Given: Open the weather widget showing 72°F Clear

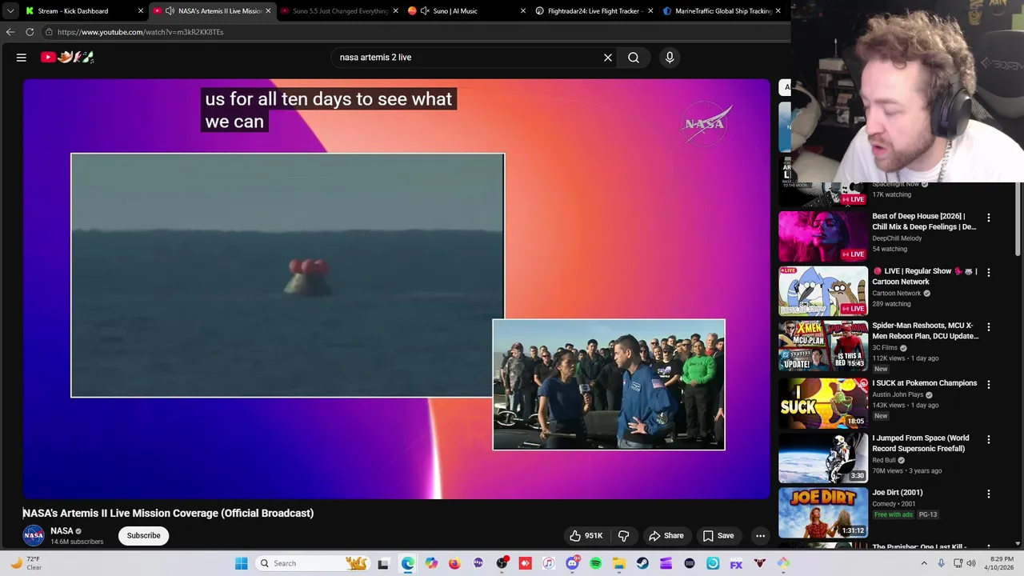Looking at the screenshot, I should [26, 563].
